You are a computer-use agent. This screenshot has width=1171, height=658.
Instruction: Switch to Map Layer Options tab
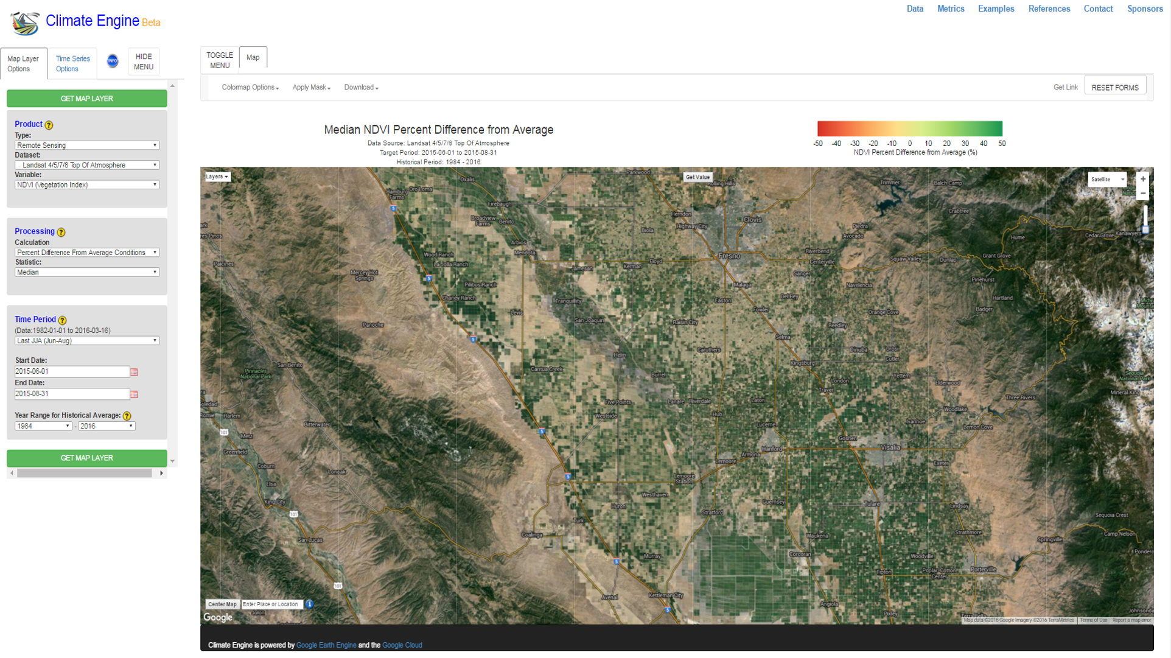tap(23, 63)
